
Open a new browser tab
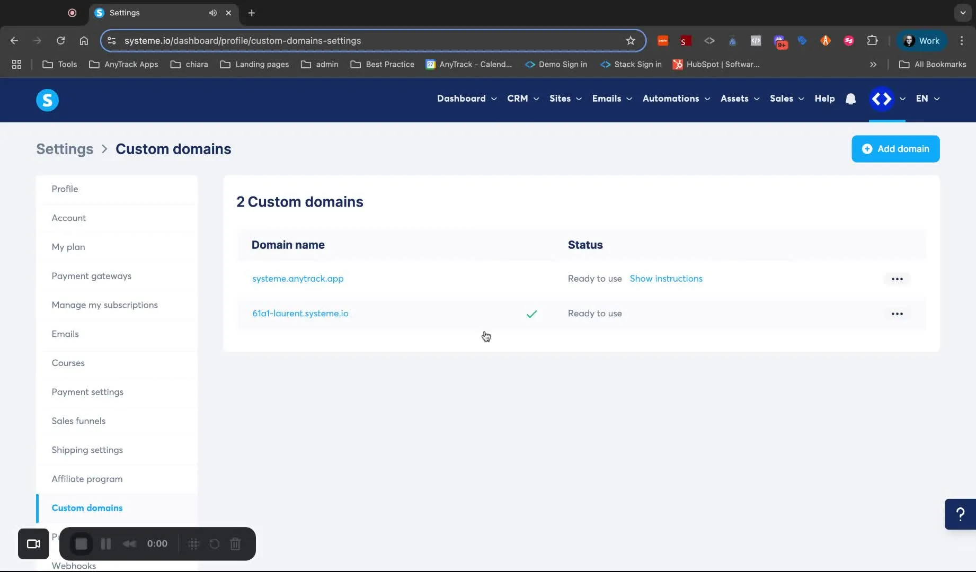252,13
